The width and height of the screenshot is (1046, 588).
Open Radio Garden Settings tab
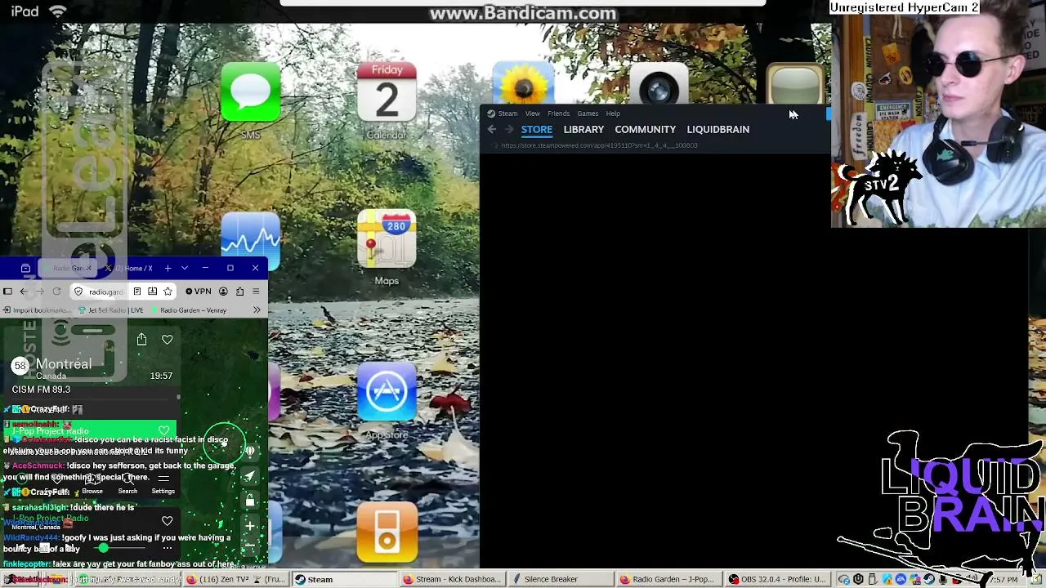[163, 485]
